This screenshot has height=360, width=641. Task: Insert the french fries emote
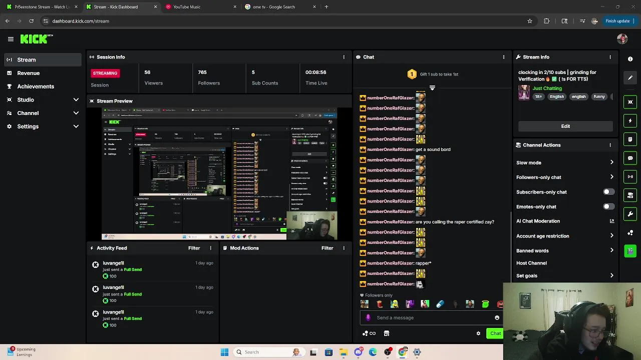(379, 304)
